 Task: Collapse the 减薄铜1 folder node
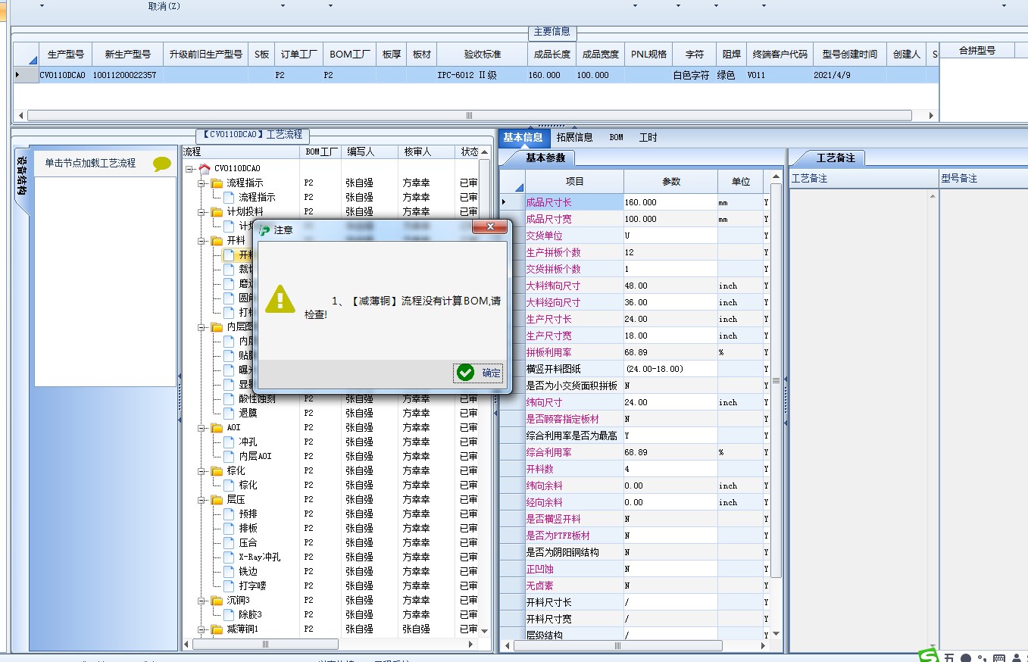202,629
